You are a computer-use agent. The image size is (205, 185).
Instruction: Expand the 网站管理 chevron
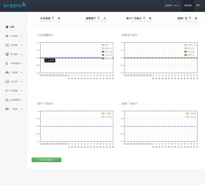[22, 45]
